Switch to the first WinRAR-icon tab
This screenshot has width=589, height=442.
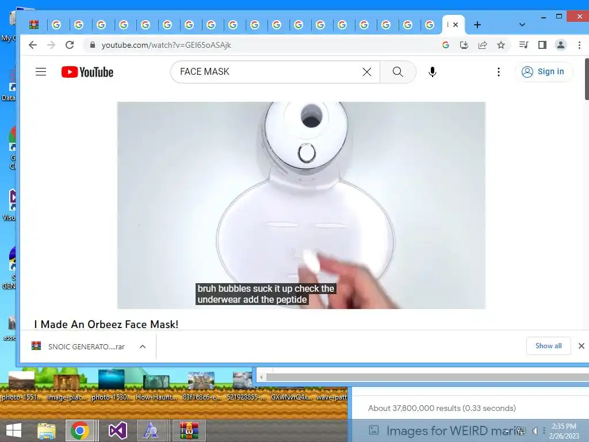[34, 25]
